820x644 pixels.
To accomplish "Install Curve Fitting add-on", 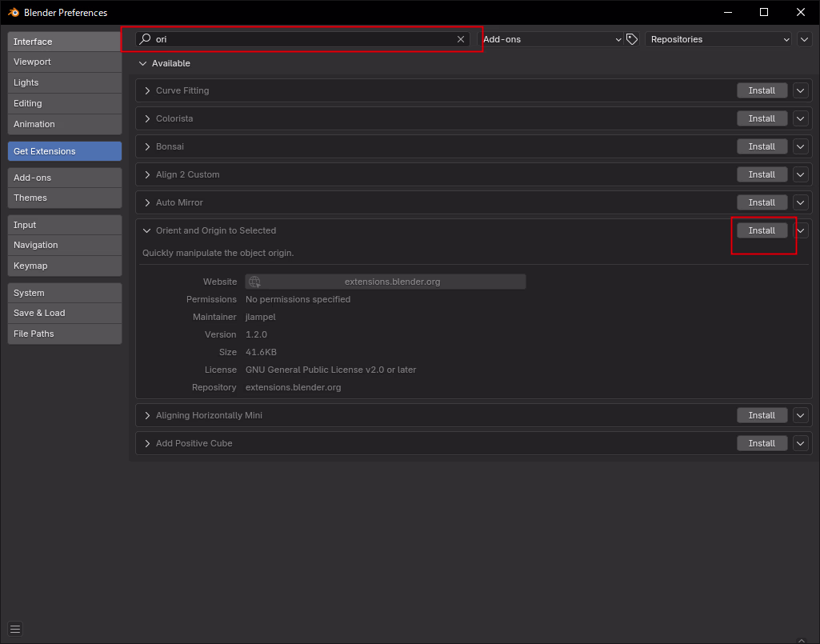I will tap(762, 90).
